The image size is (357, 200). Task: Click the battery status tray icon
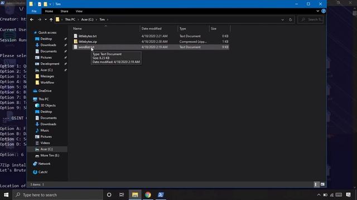(x=325, y=195)
